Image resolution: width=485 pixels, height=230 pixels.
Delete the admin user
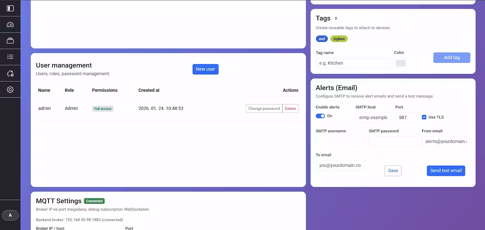290,109
